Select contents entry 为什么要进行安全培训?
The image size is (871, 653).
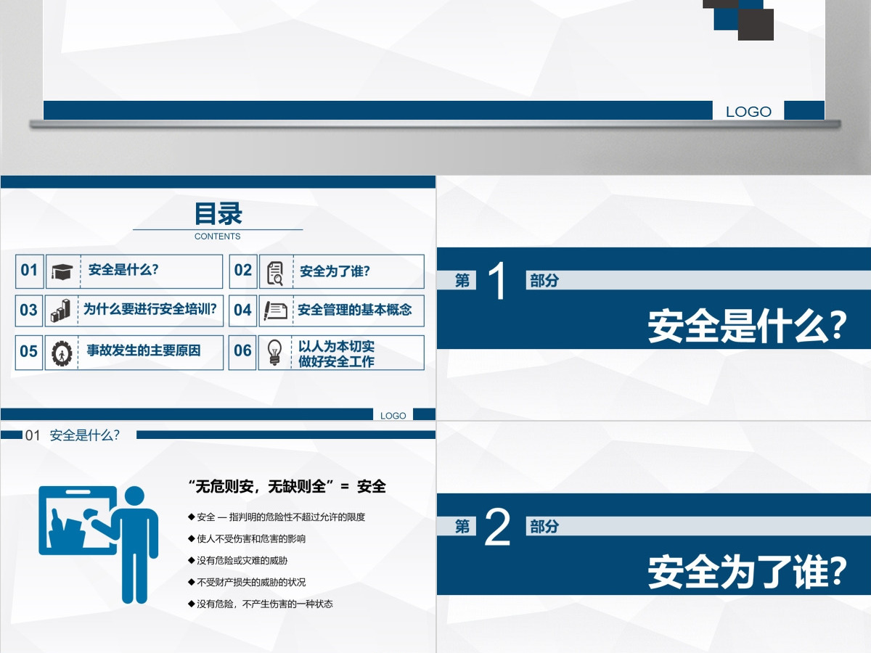[150, 309]
